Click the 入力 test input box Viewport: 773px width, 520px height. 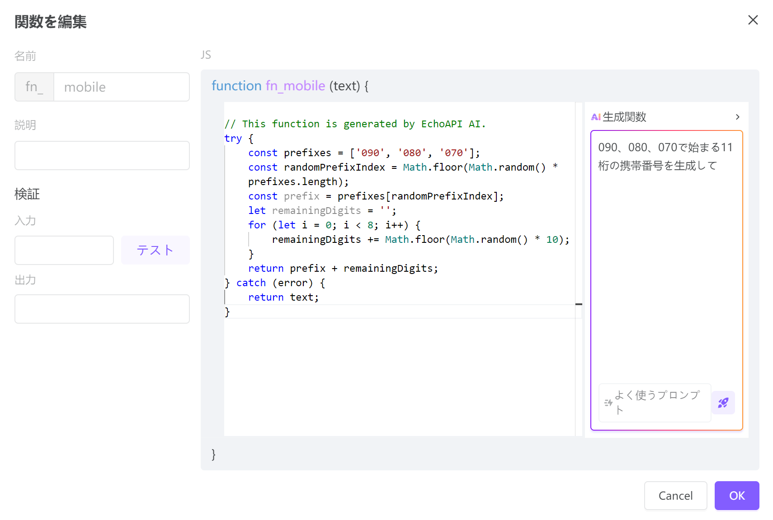tap(64, 250)
